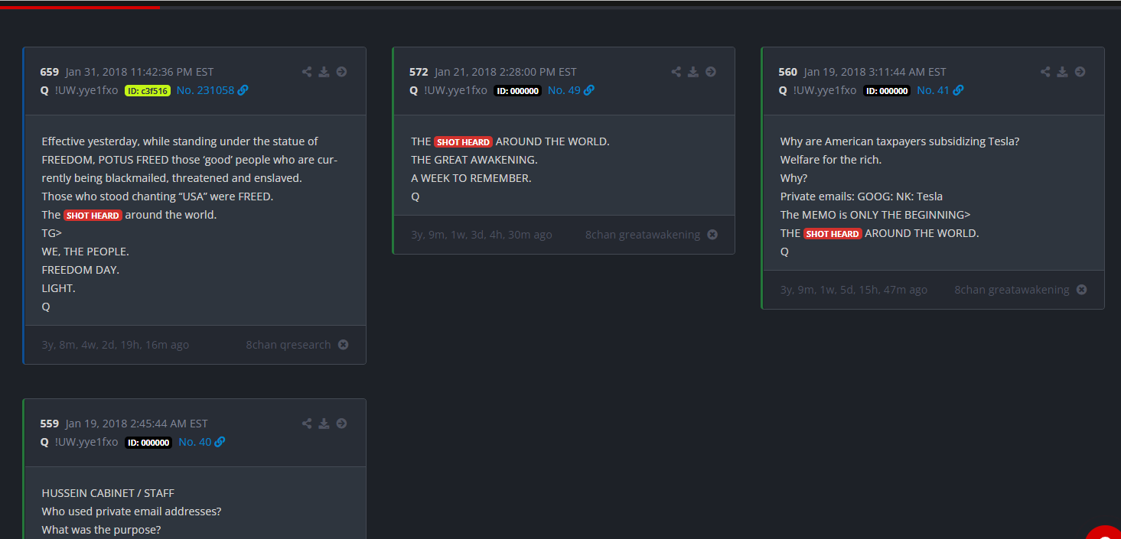Click the 8chan qresearch source label
This screenshot has width=1121, height=539.
(x=288, y=345)
